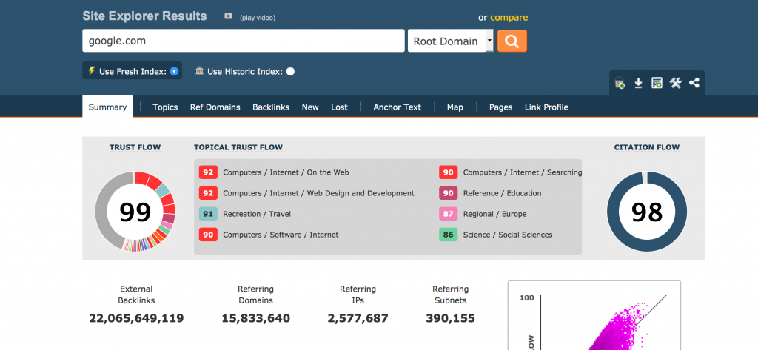Click Reference / Education topic
Viewport: 758px width, 350px height.
(x=503, y=193)
